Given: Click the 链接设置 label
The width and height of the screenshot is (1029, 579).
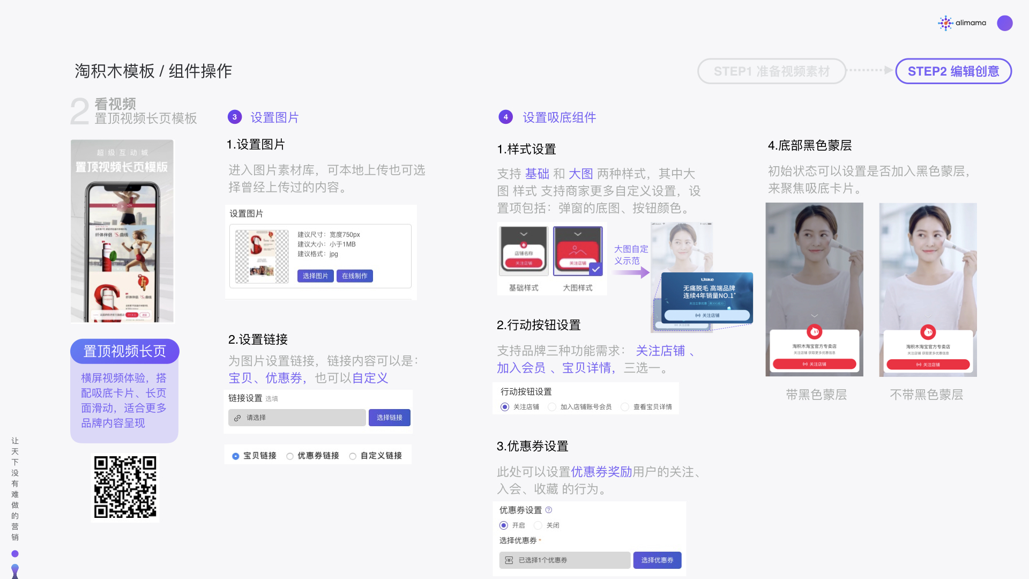Looking at the screenshot, I should (x=245, y=398).
